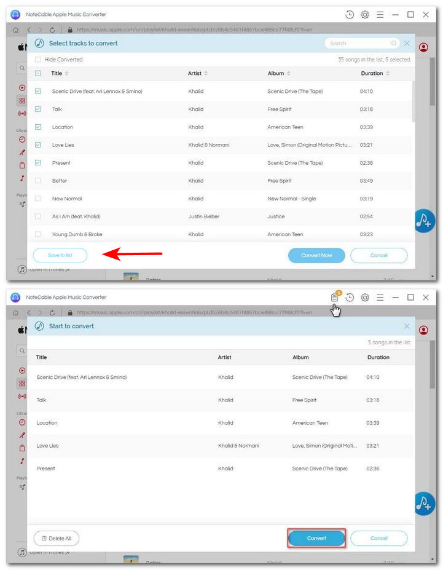Click Artists microphone icon in Select tracks window
The width and height of the screenshot is (443, 570).
click(22, 152)
